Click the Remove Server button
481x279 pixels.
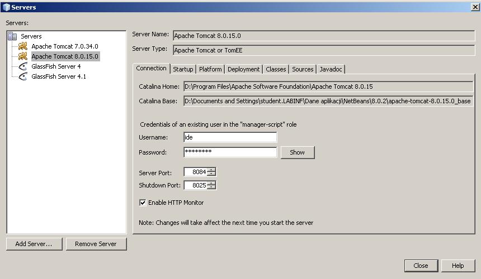[x=96, y=244]
